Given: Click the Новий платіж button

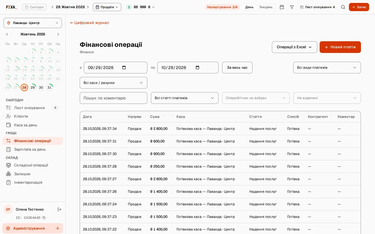Looking at the screenshot, I should (340, 47).
